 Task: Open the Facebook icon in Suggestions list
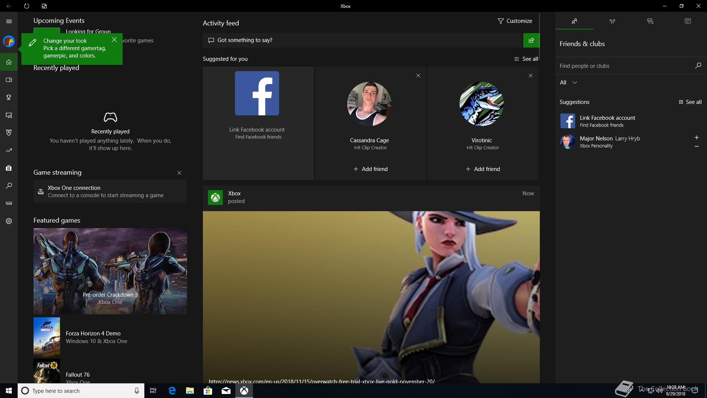click(567, 121)
